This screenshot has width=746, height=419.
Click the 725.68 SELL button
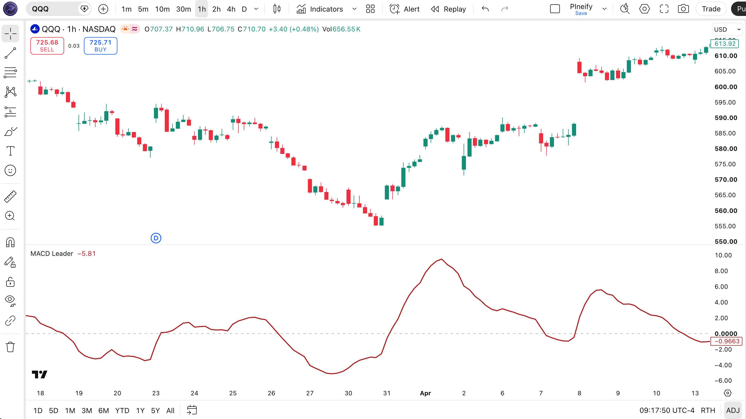[47, 46]
